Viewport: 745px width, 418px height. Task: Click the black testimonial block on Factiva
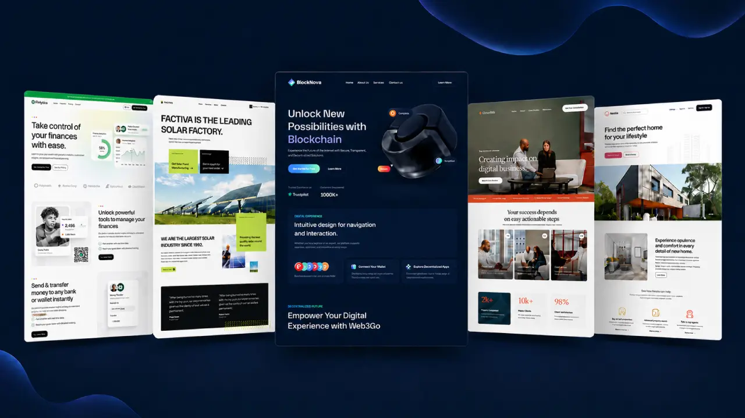click(214, 307)
